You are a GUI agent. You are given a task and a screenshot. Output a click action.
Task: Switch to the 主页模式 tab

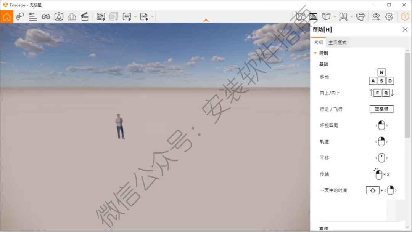coord(337,42)
